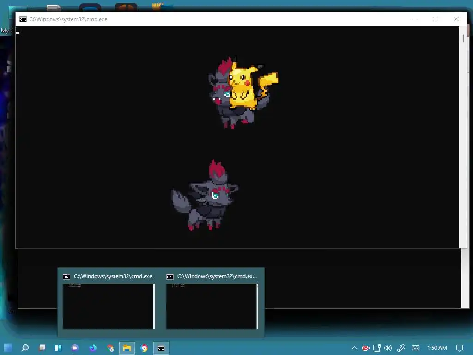Launch the purple Chat camera icon
Screen dimensions: 473x355
point(75,348)
